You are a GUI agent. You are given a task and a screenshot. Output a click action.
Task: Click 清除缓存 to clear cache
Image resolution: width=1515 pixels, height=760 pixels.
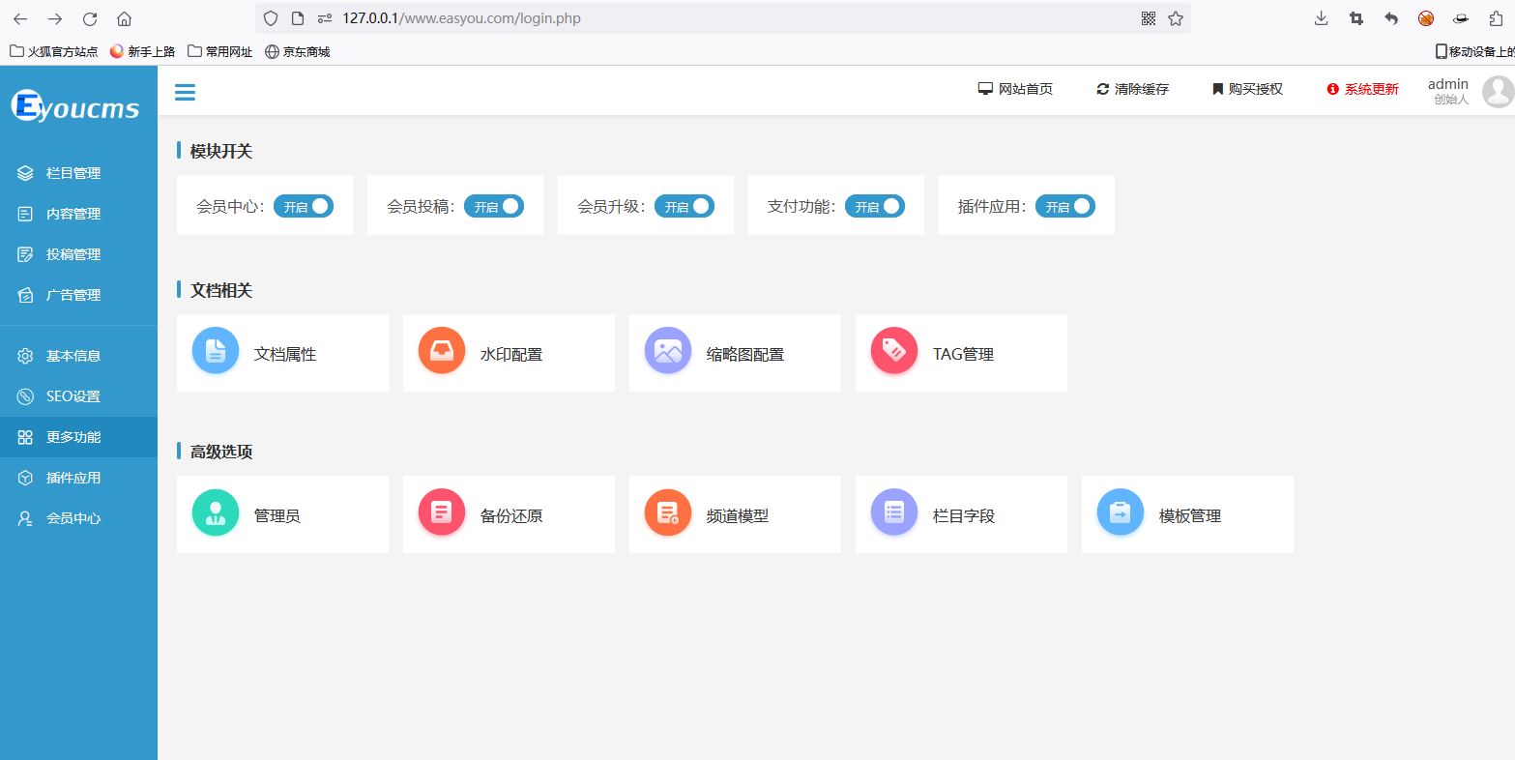click(1132, 89)
